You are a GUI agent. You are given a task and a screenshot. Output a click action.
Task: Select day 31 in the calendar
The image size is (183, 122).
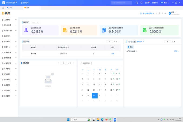[x=100, y=95]
